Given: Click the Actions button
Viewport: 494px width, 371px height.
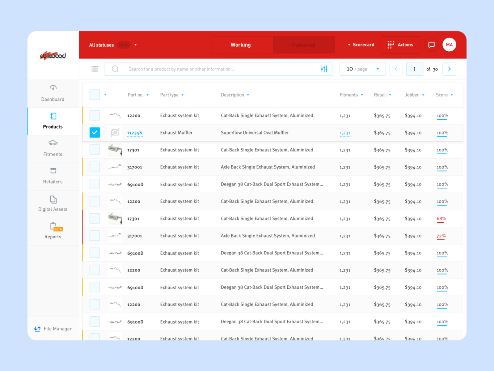Looking at the screenshot, I should tap(400, 45).
